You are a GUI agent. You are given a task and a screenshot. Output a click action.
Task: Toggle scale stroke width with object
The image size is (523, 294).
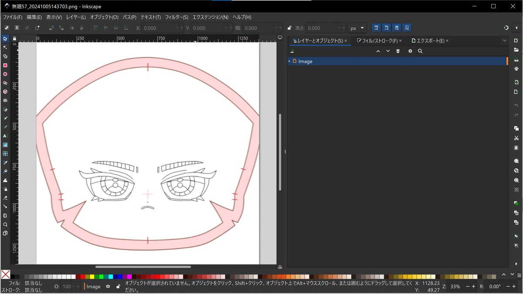(x=376, y=28)
